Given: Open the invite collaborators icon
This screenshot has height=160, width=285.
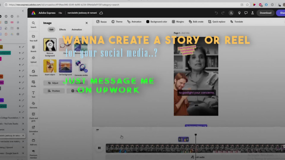Looking at the screenshot, I should coord(231,13).
